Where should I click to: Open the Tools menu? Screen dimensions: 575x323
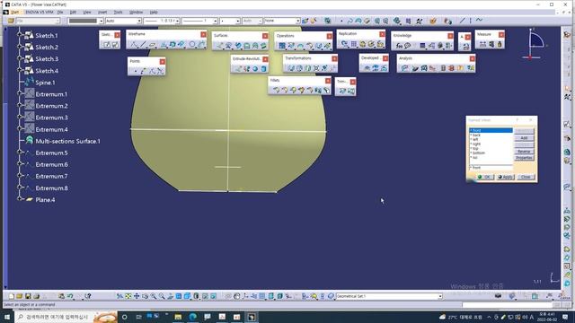click(x=118, y=12)
